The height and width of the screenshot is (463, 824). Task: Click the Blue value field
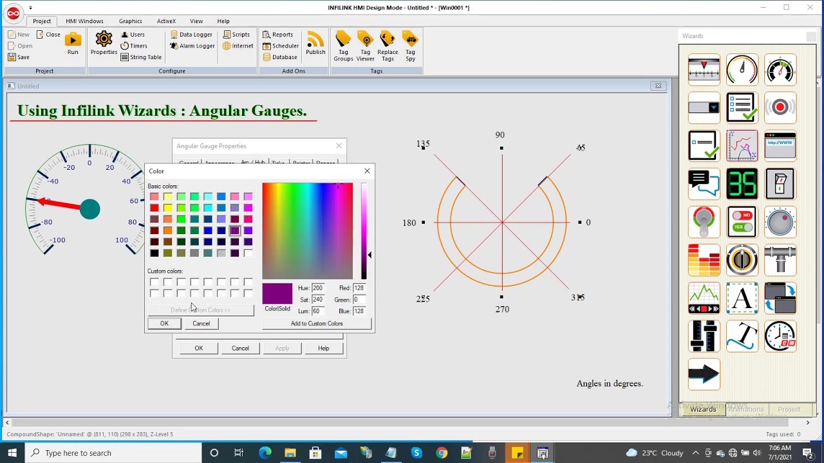(359, 311)
